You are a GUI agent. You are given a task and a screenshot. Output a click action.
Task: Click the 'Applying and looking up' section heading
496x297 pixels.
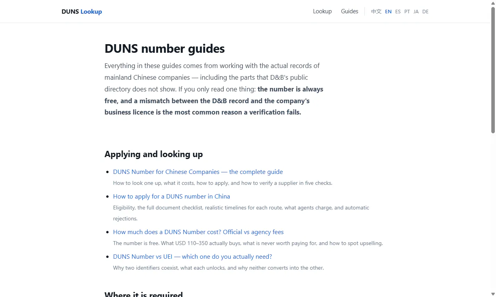(x=154, y=154)
